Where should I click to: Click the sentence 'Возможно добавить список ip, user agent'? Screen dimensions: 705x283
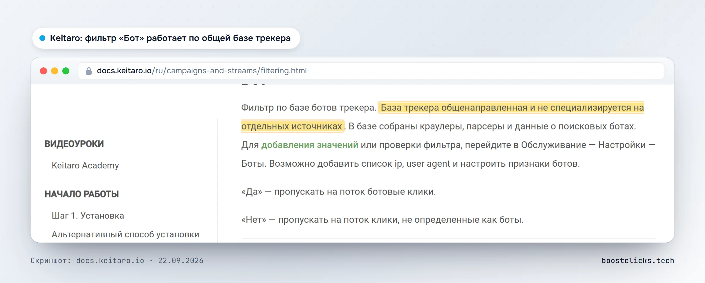(x=360, y=163)
